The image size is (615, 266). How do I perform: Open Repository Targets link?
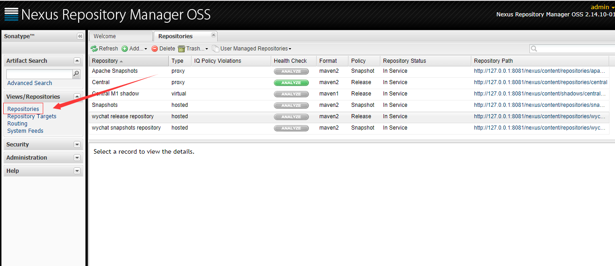(x=32, y=116)
